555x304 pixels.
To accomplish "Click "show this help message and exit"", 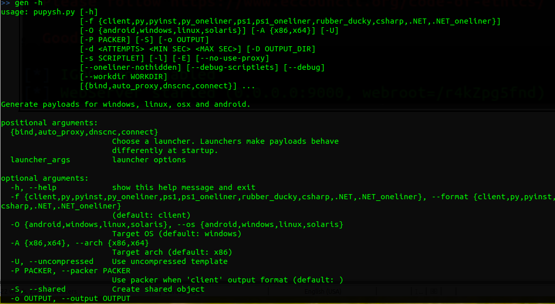I will (184, 187).
